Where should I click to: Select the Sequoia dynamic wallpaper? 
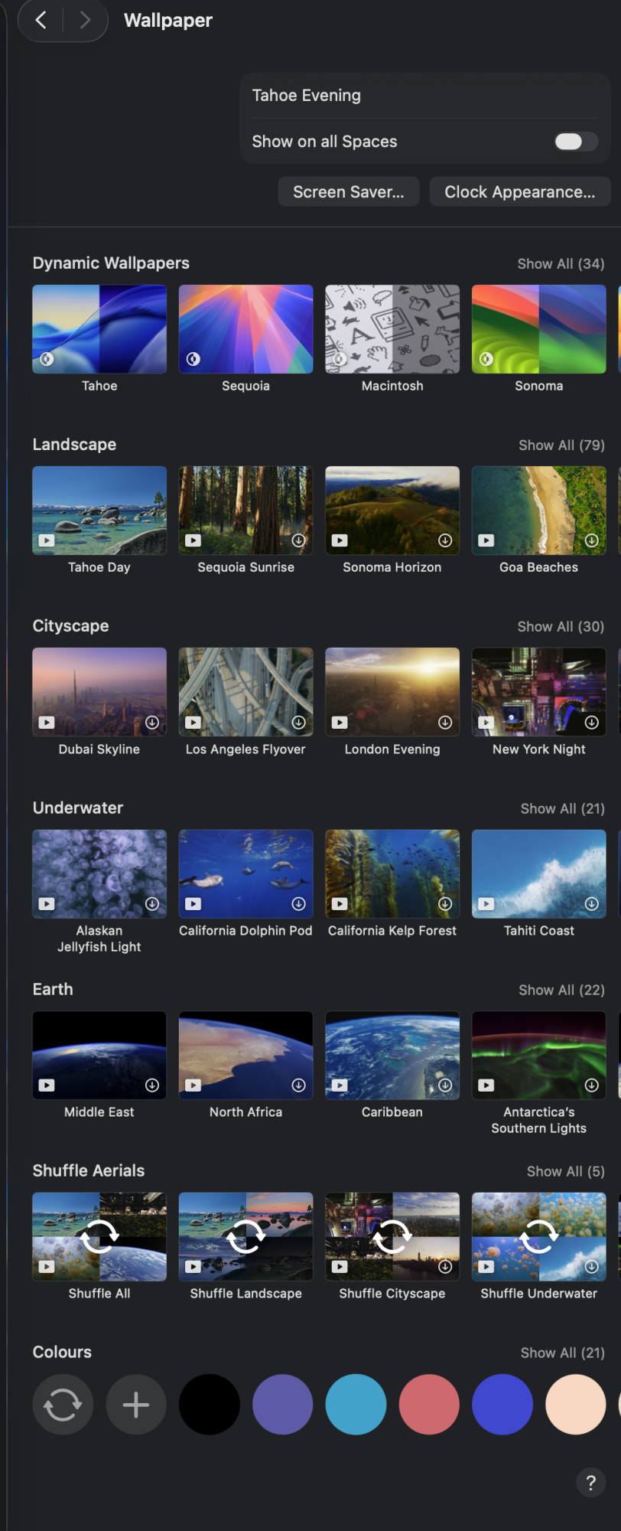click(x=245, y=329)
